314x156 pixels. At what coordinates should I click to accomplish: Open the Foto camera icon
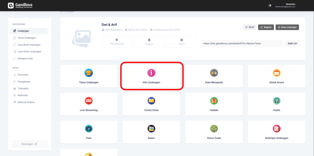click(x=89, y=129)
